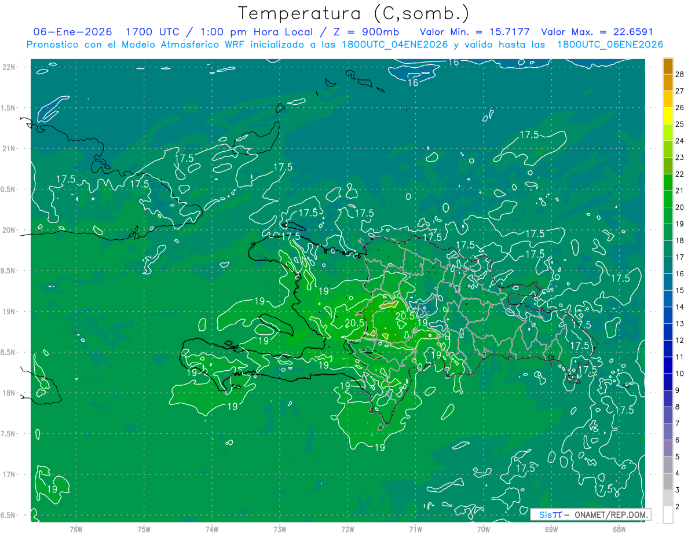Click the colorbar label "28"
The width and height of the screenshot is (695, 537).
click(680, 74)
